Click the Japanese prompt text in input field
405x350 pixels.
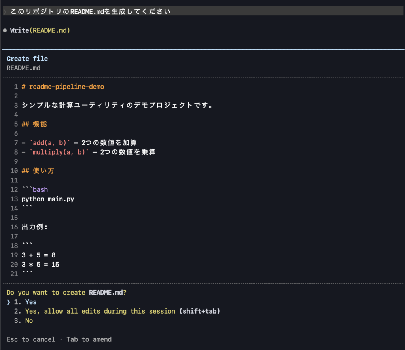point(91,11)
